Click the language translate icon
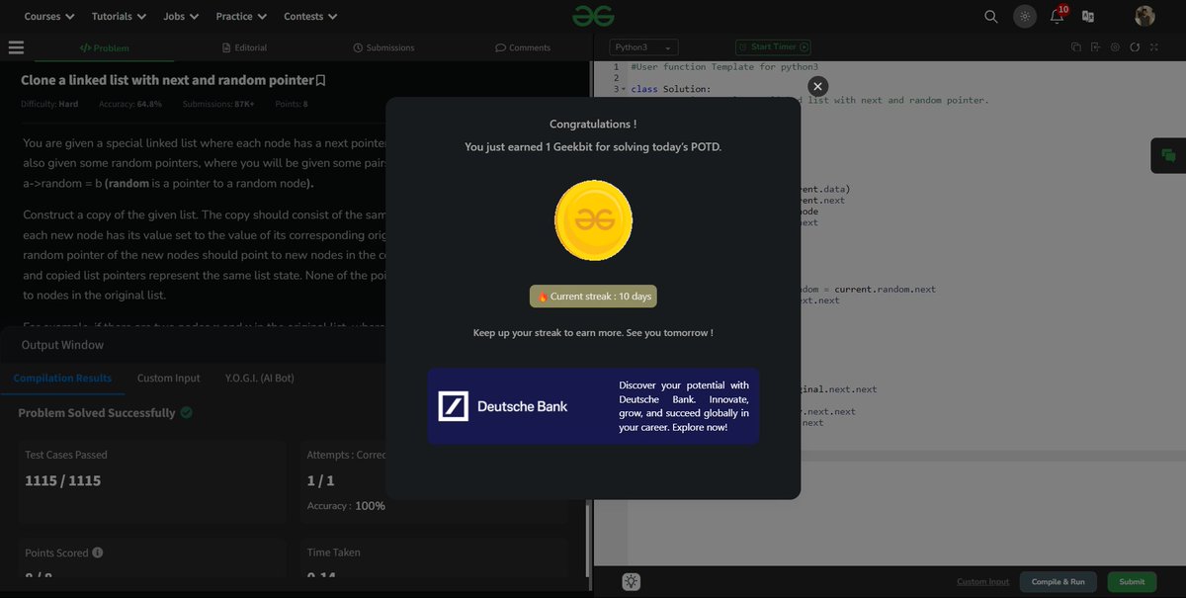 (x=1088, y=16)
